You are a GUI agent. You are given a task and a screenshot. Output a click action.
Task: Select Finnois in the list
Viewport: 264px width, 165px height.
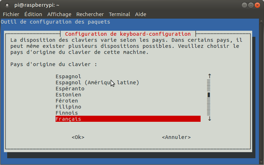pos(67,113)
